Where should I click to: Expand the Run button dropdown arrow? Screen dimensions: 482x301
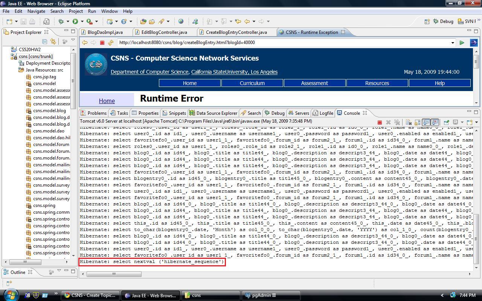click(x=82, y=21)
